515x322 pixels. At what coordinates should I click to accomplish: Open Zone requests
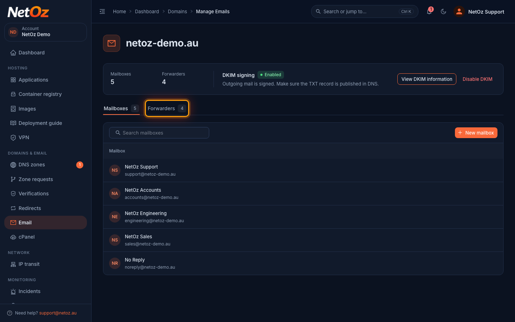tap(45, 179)
